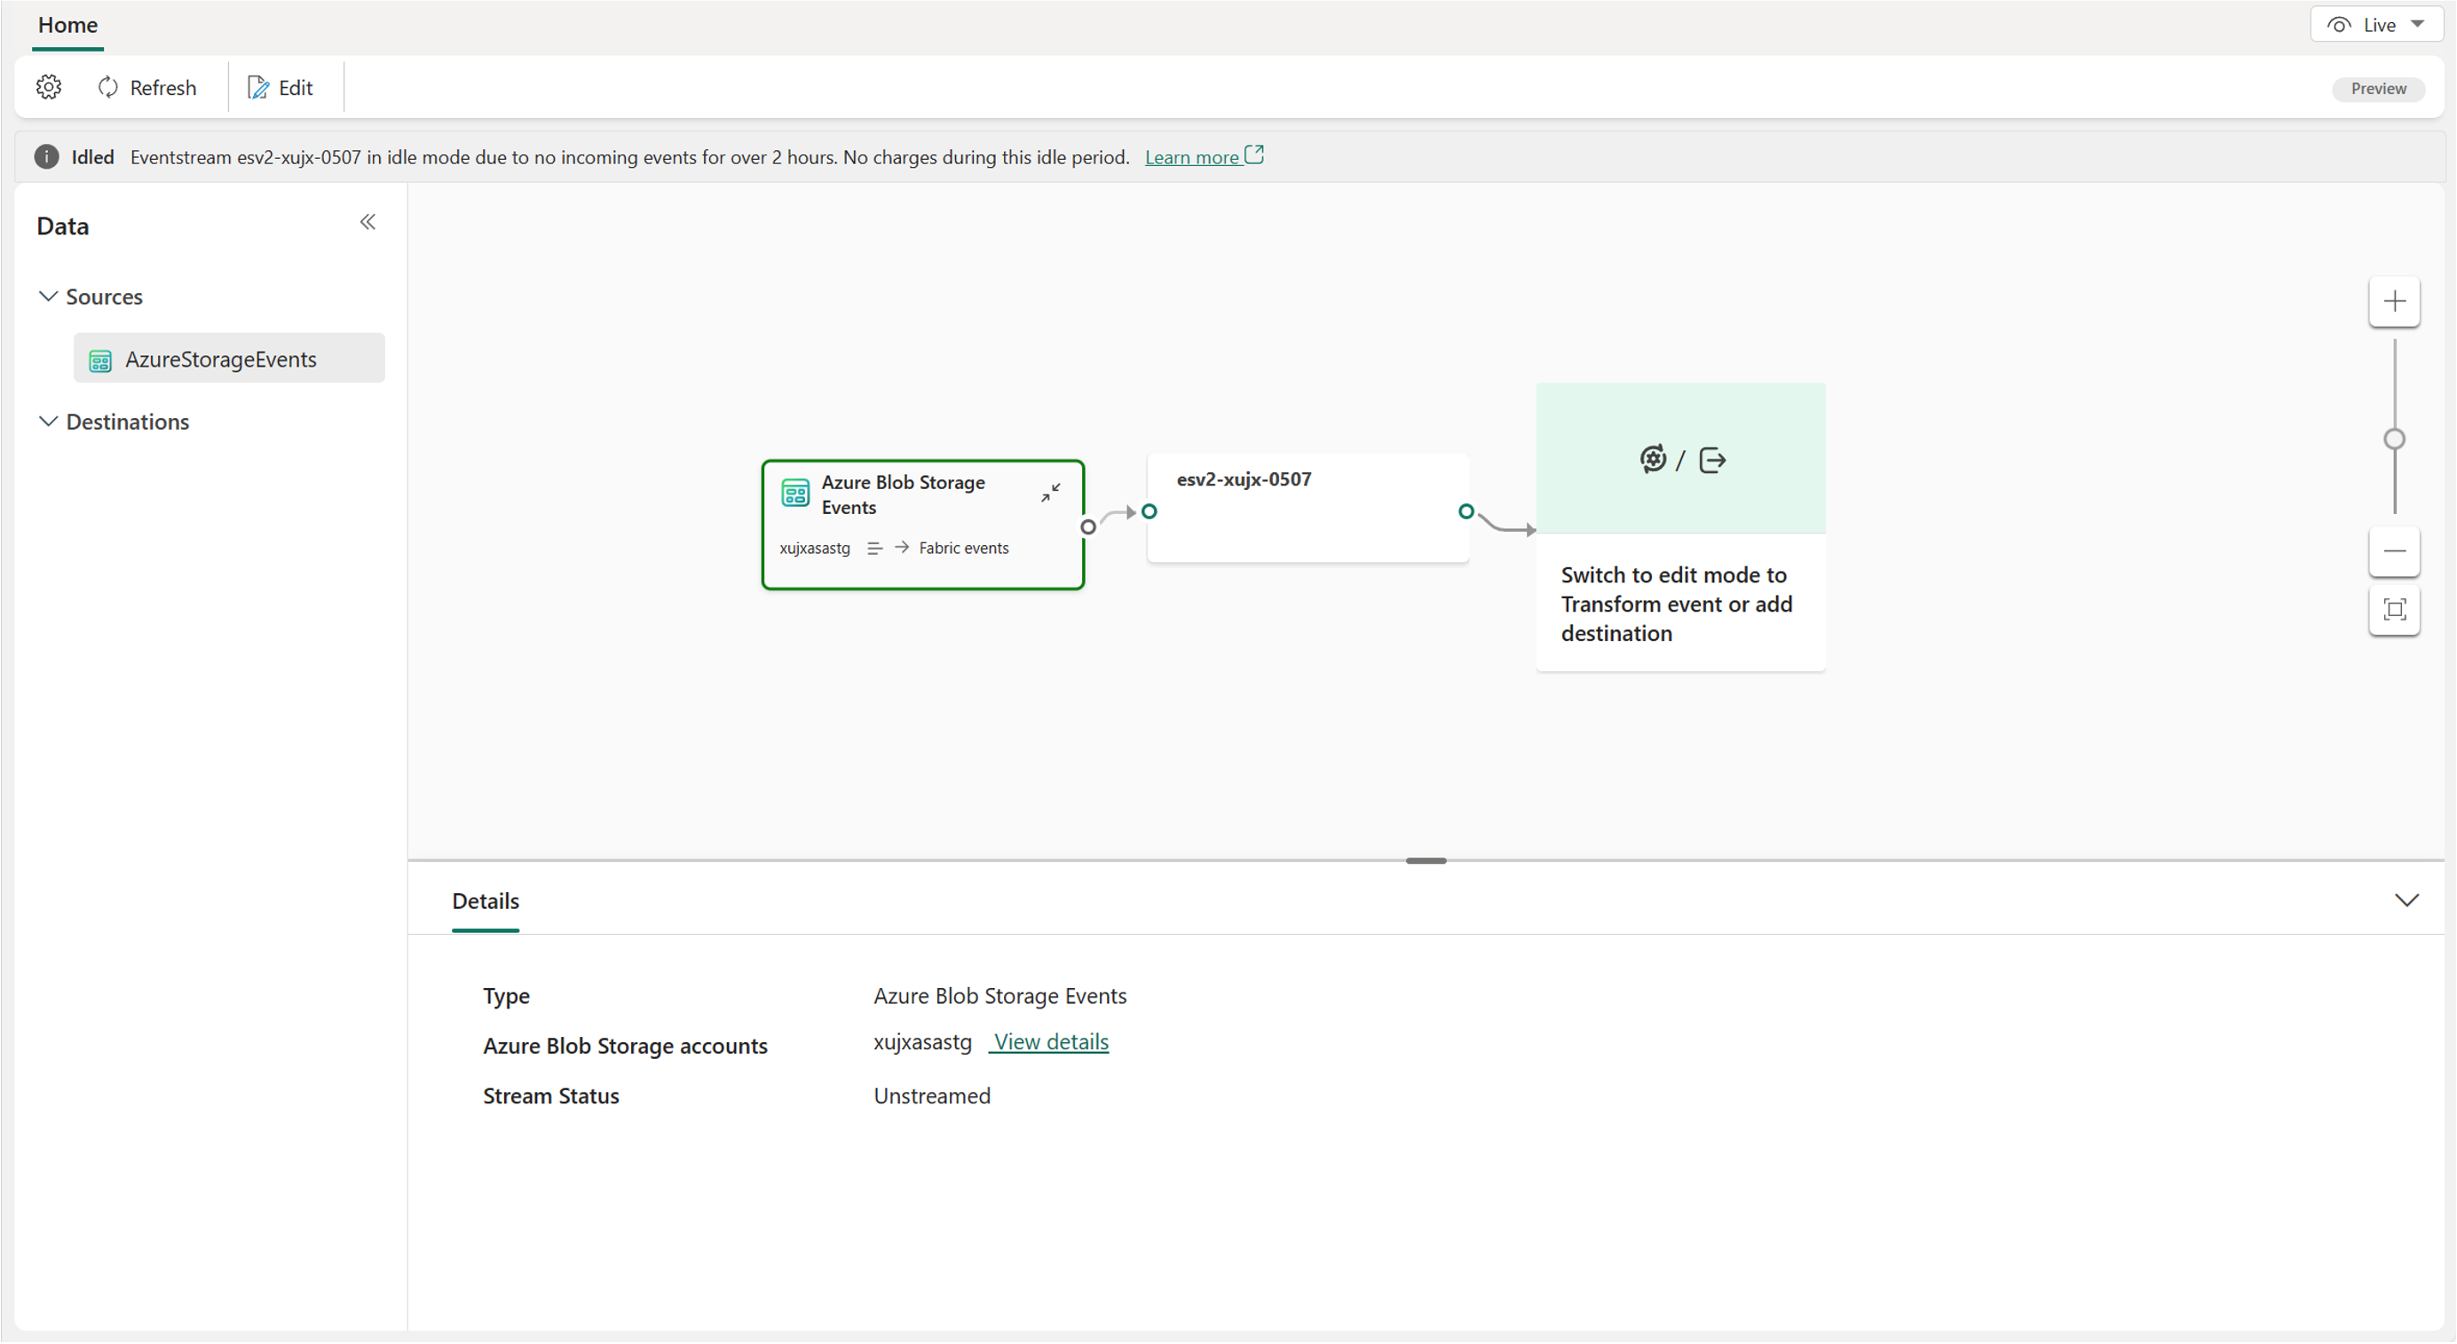Screen dimensions: 2457x1344
Task: Click the Azure Blob Storage Events type value
Action: pos(999,996)
